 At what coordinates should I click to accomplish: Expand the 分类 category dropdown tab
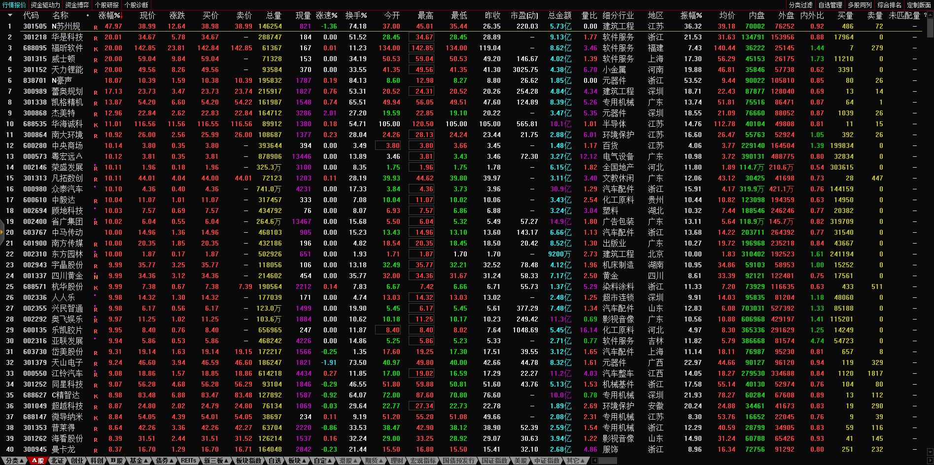(14, 461)
